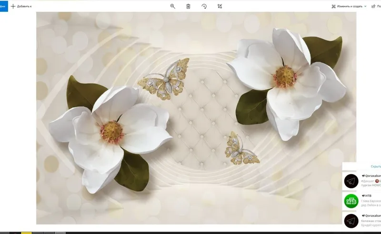Open the top Qoraxabar notification message
This screenshot has width=381, height=234.
pyautogui.click(x=371, y=183)
